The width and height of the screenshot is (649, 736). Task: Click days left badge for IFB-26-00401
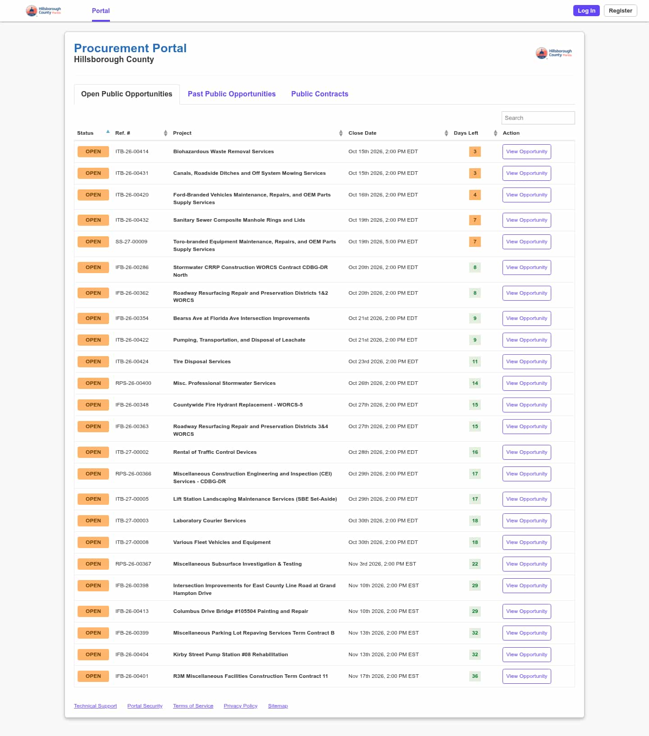(x=475, y=676)
